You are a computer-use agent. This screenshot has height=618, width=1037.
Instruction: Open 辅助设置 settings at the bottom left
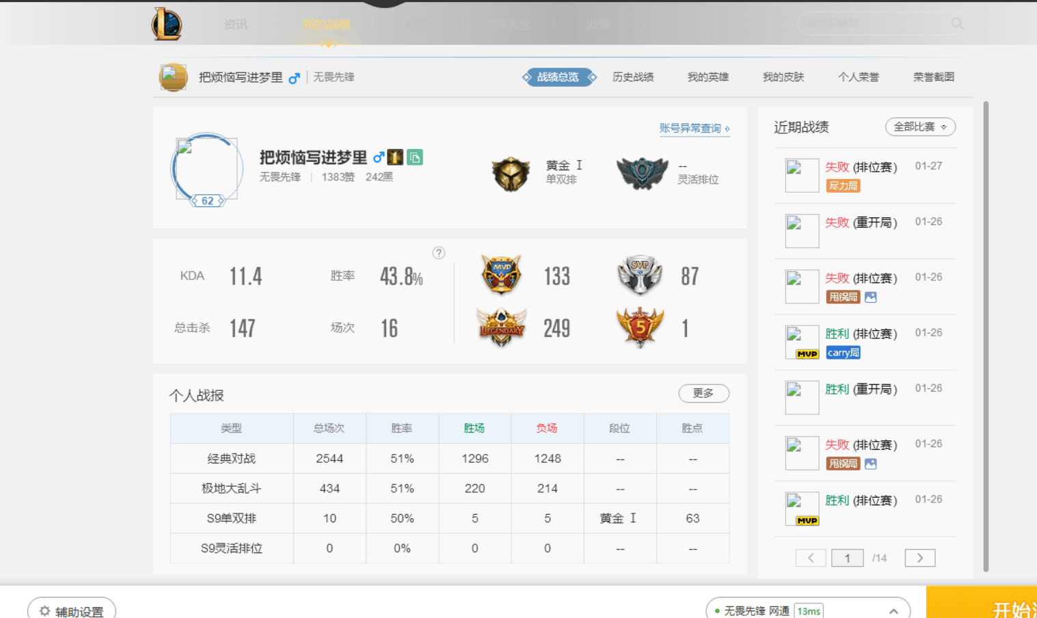coord(72,611)
